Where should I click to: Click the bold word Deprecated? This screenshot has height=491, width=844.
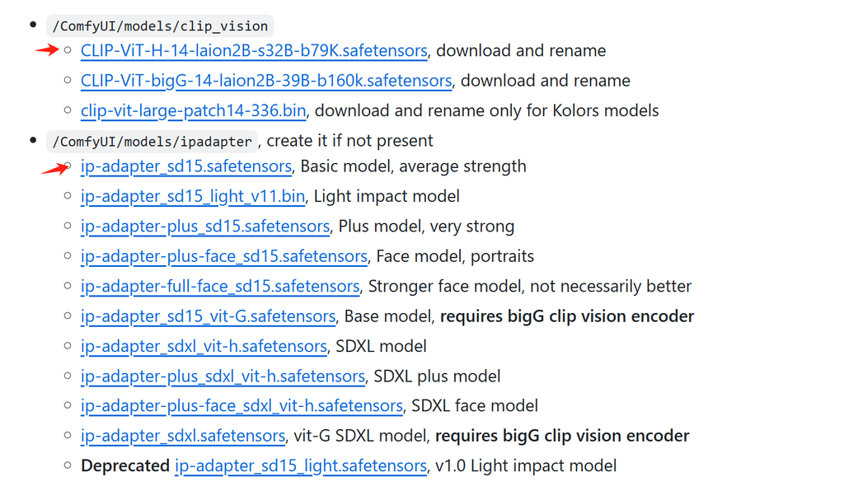(125, 466)
